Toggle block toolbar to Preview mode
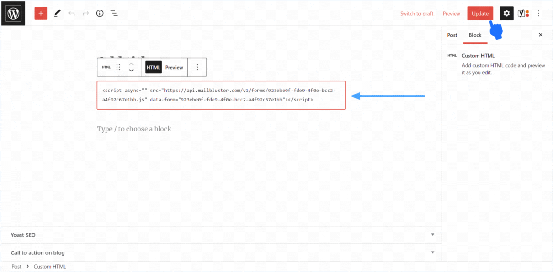 click(174, 68)
